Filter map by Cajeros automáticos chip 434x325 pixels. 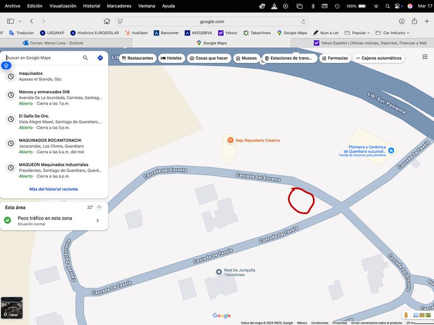tap(379, 58)
